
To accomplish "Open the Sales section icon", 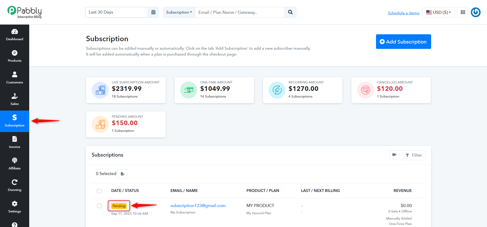I will click(x=15, y=96).
